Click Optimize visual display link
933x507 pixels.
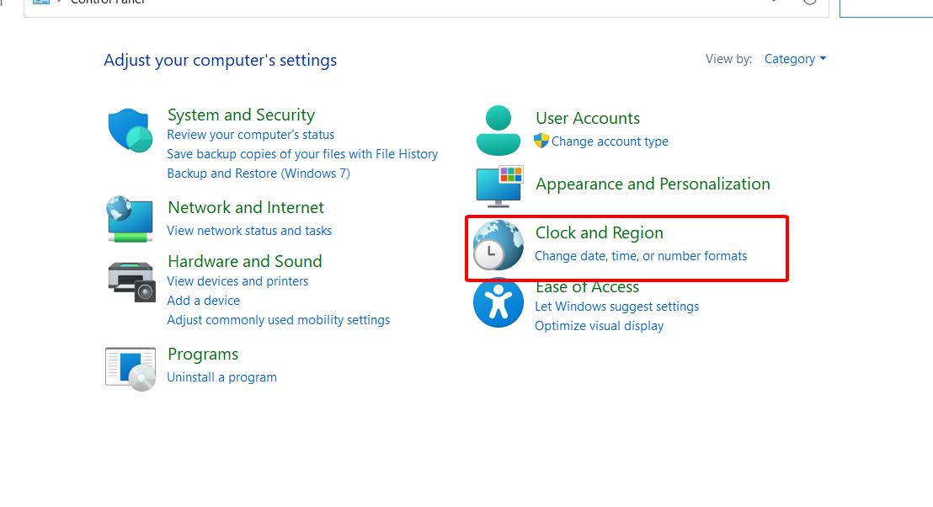(x=600, y=325)
